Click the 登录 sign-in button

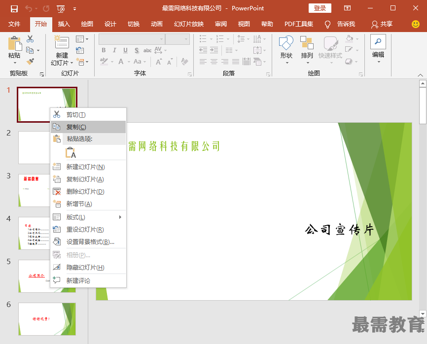point(320,8)
